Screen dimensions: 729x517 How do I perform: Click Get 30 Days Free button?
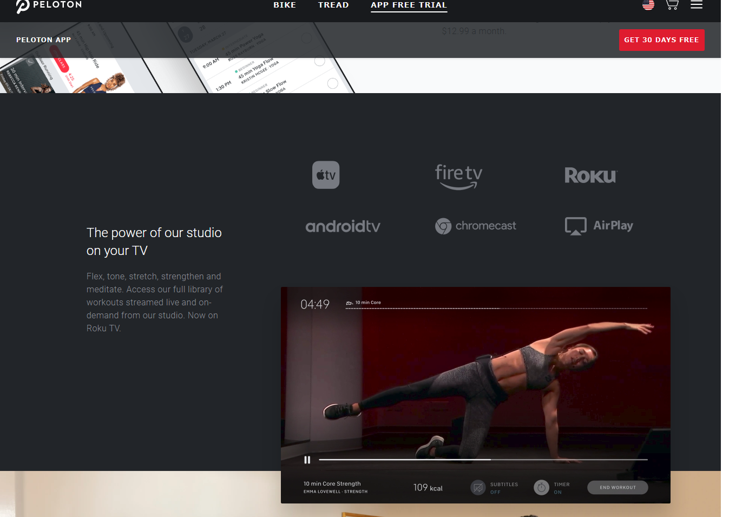point(661,40)
